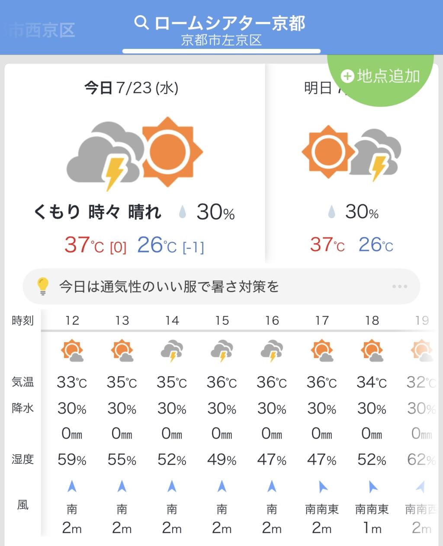Switch to the 西京区 location tab
Image resolution: width=443 pixels, height=546 pixels.
42,30
